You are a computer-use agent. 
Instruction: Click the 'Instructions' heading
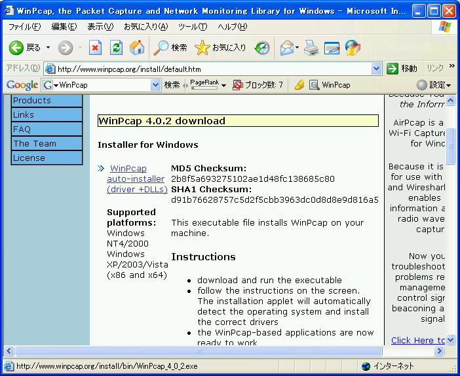(x=203, y=257)
